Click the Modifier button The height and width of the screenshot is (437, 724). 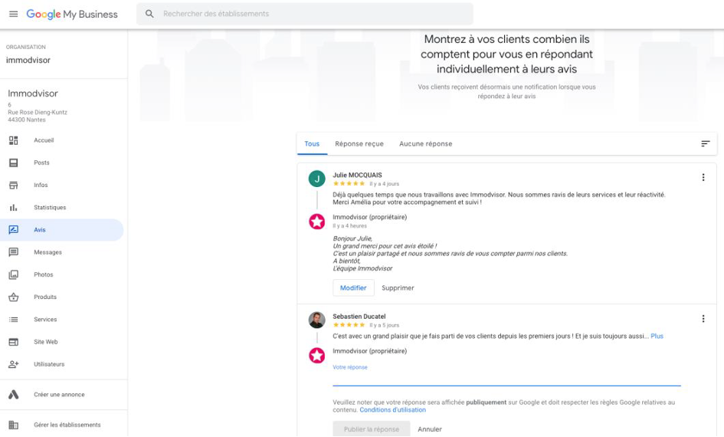click(x=353, y=287)
